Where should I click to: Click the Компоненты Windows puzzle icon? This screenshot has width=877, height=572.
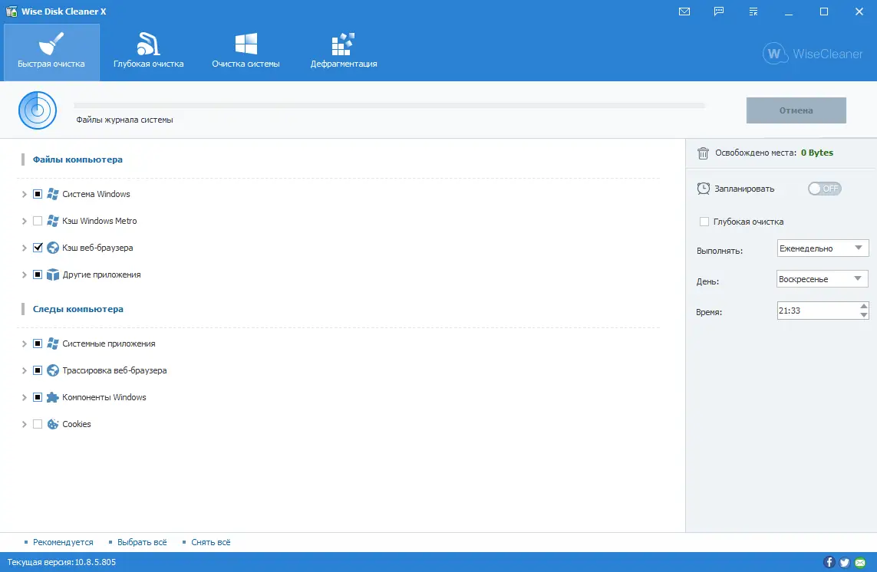coord(53,397)
